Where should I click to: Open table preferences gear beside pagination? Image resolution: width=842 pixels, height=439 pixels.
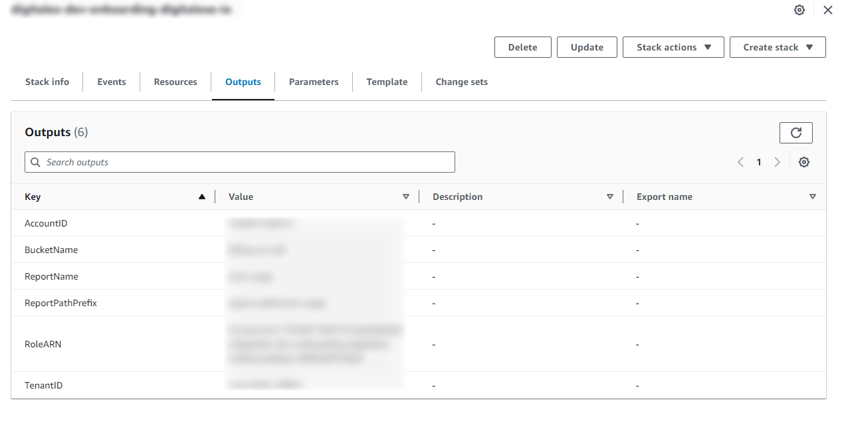804,162
